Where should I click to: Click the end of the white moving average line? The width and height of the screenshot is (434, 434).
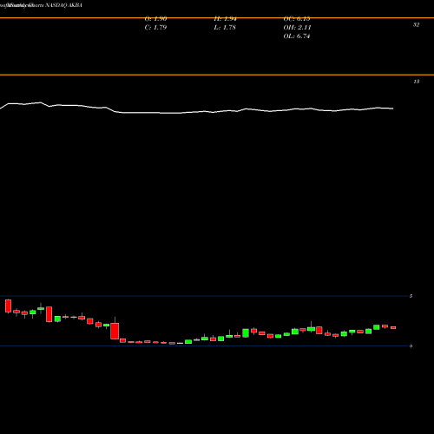(392, 108)
